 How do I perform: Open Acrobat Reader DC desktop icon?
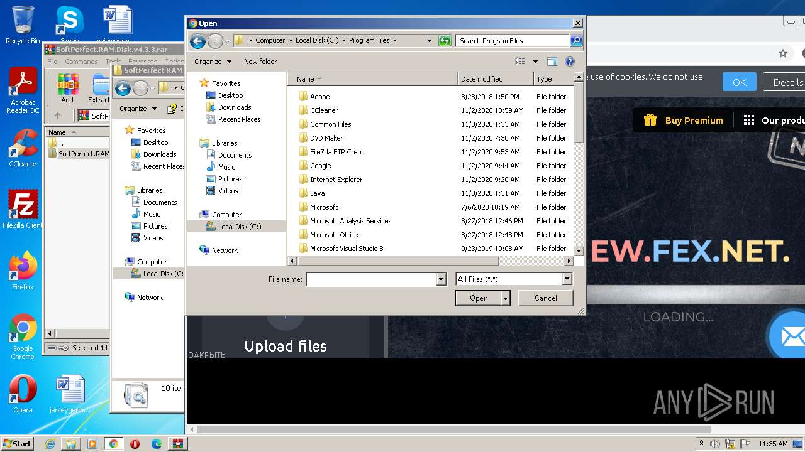23,90
